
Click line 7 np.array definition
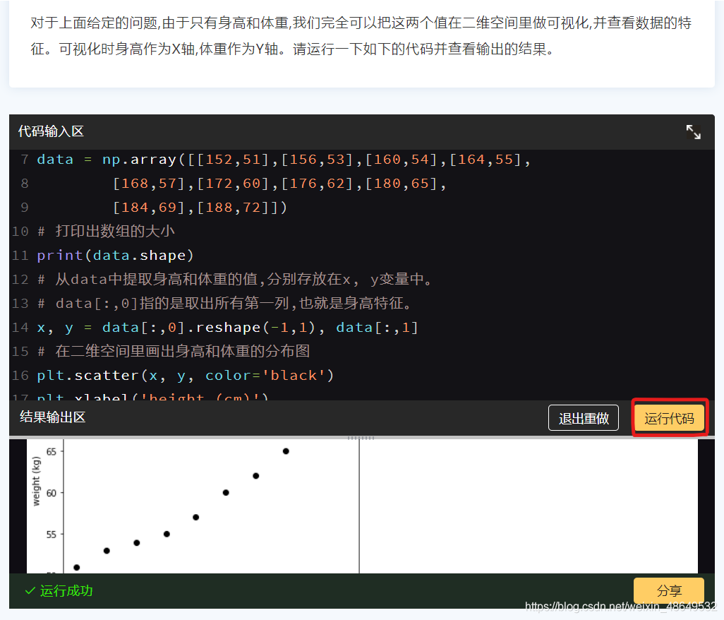[284, 160]
